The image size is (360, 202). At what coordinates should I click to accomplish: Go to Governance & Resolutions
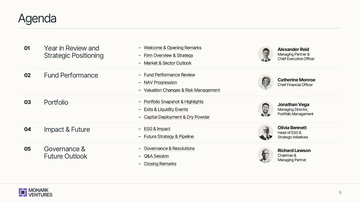click(x=169, y=148)
